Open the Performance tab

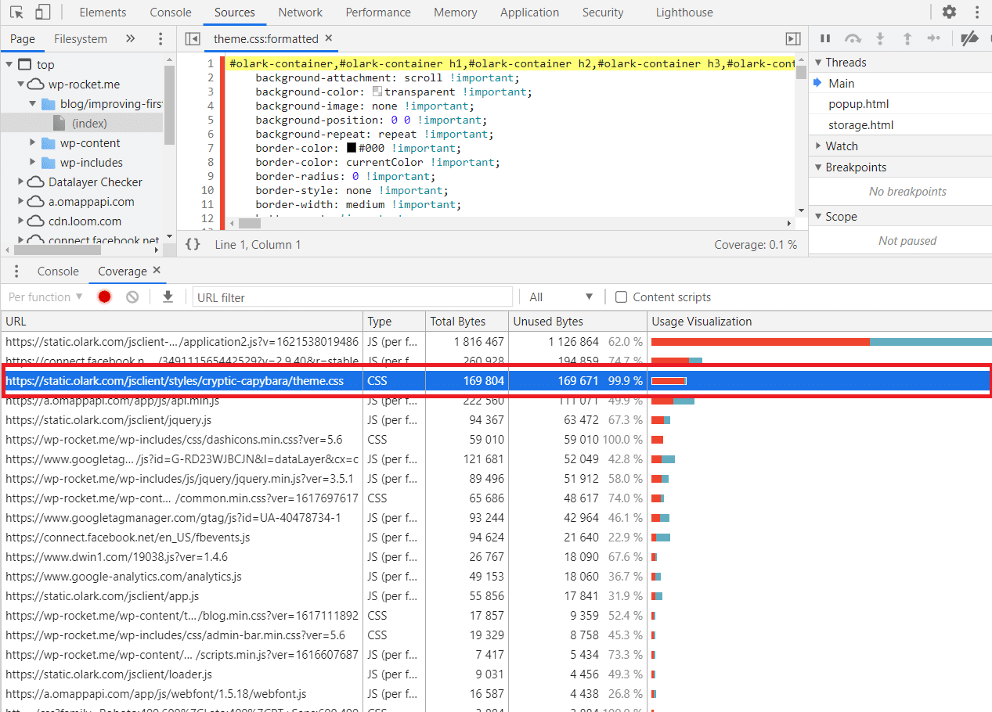(x=378, y=13)
